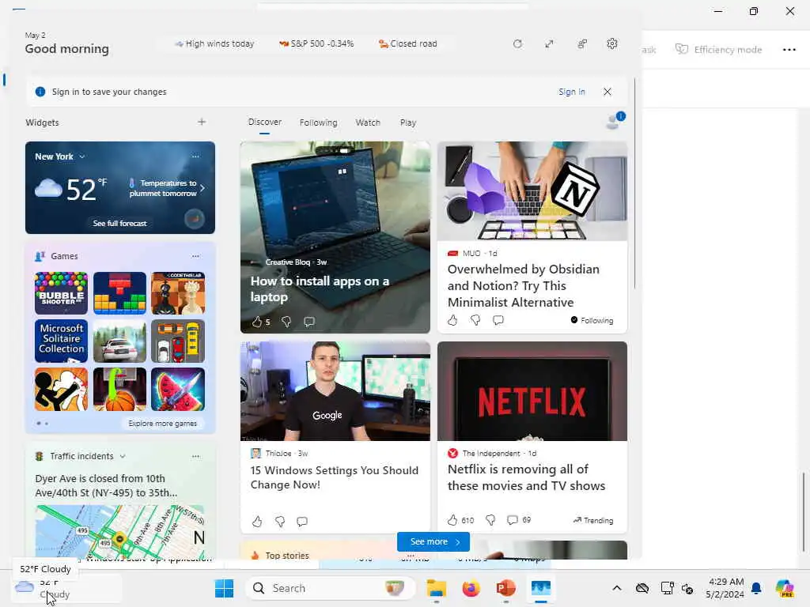Comment on 'How to install apps' article
The height and width of the screenshot is (607, 810).
click(x=309, y=322)
